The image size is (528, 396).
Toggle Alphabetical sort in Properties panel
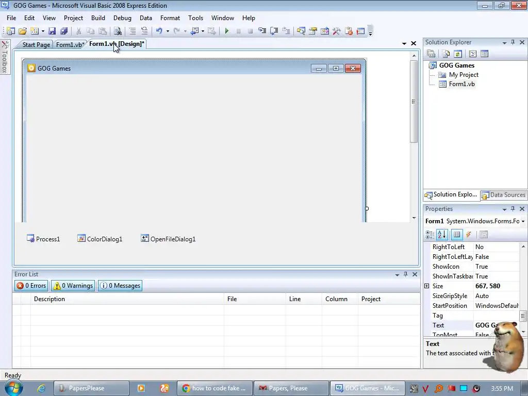442,235
